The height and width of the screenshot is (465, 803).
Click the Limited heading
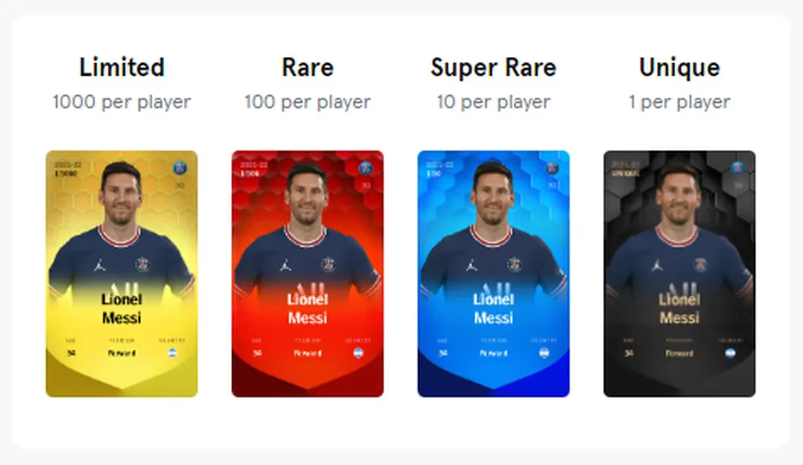click(122, 68)
